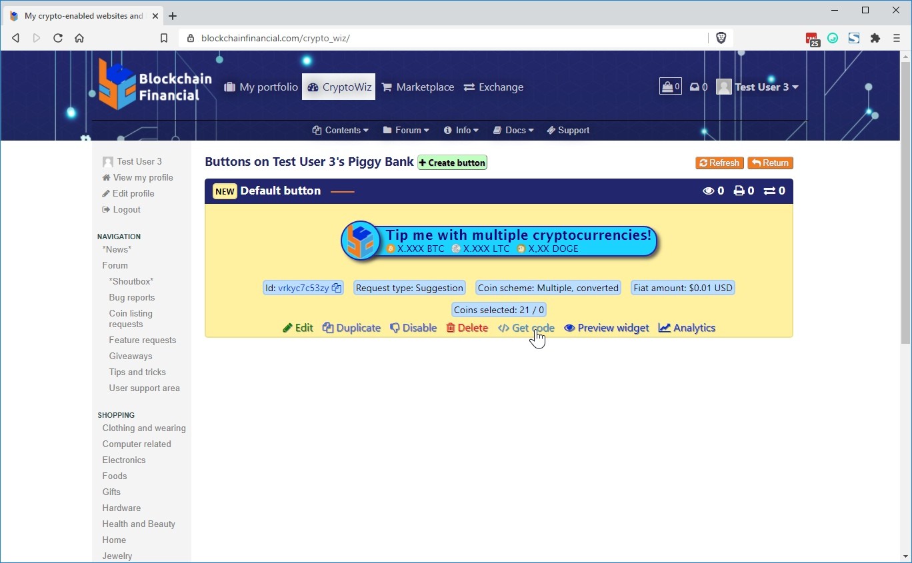
Task: Open the inbox messages icon
Action: click(x=698, y=87)
